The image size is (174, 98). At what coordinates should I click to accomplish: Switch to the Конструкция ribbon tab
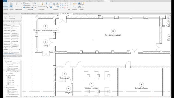pyautogui.click(x=19, y=1)
